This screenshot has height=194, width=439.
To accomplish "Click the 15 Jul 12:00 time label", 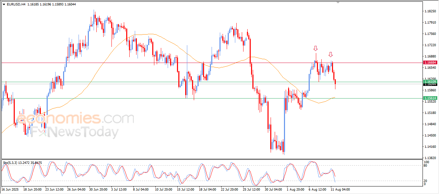I will (x=186, y=189).
